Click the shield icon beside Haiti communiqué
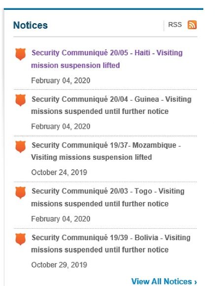 (20, 54)
